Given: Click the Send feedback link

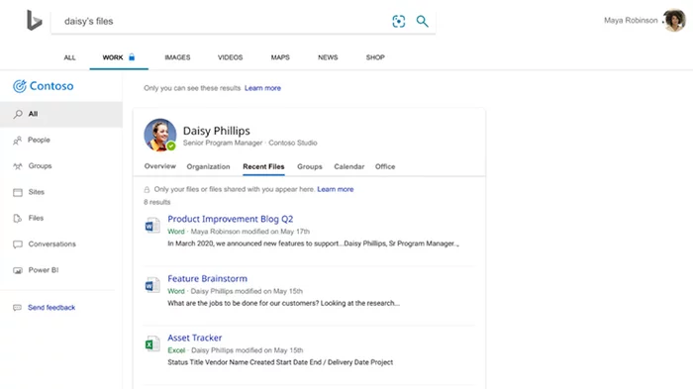Looking at the screenshot, I should pos(51,308).
